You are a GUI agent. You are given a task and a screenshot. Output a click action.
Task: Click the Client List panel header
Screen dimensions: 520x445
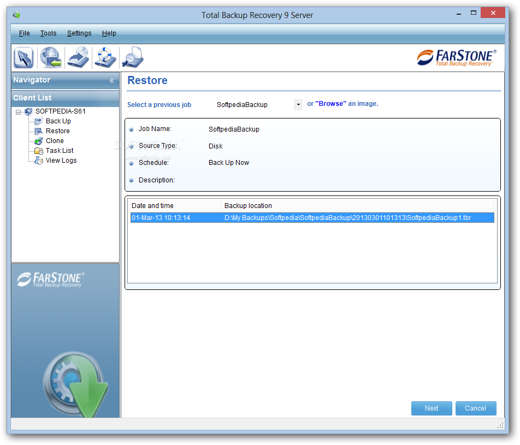coord(66,98)
